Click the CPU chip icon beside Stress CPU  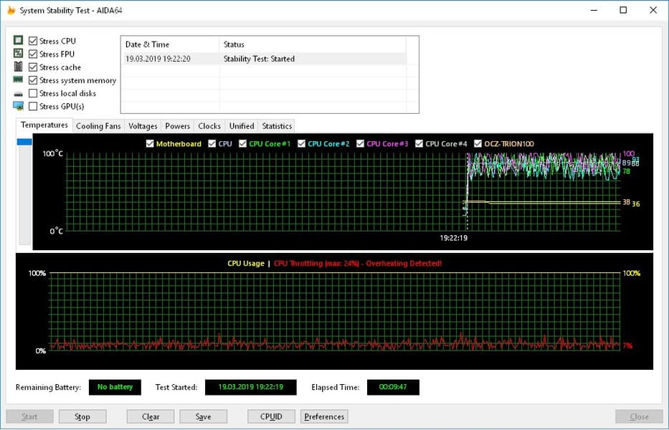coord(18,40)
